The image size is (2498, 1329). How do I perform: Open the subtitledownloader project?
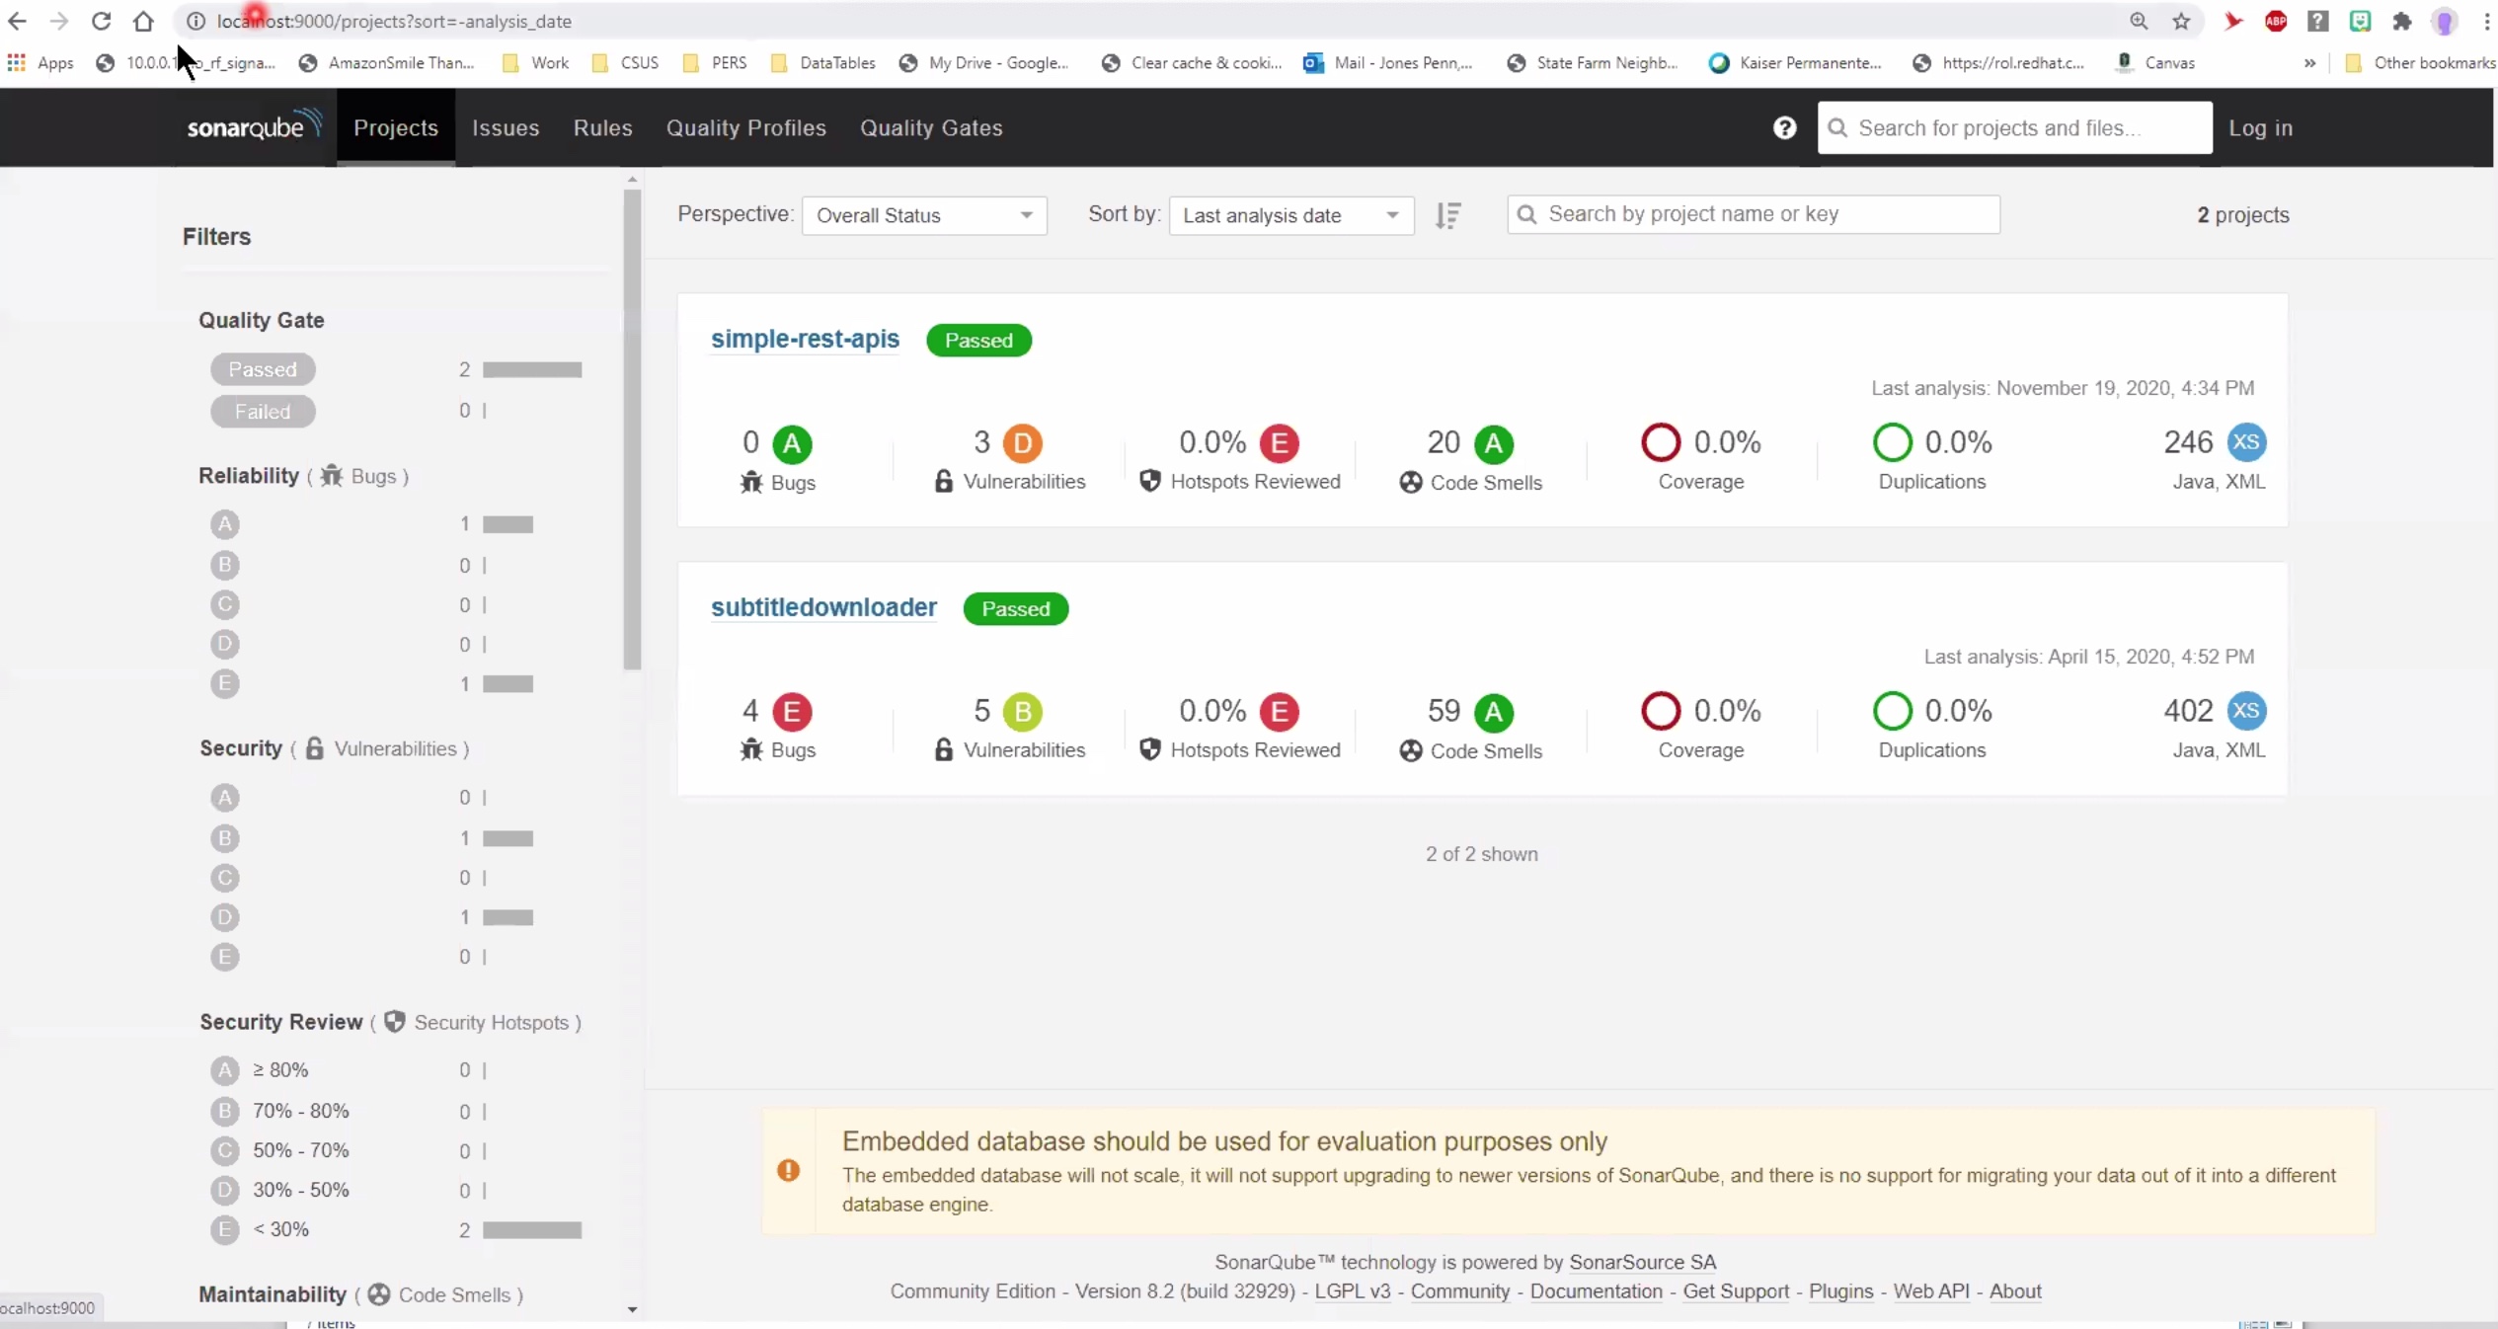pos(823,607)
